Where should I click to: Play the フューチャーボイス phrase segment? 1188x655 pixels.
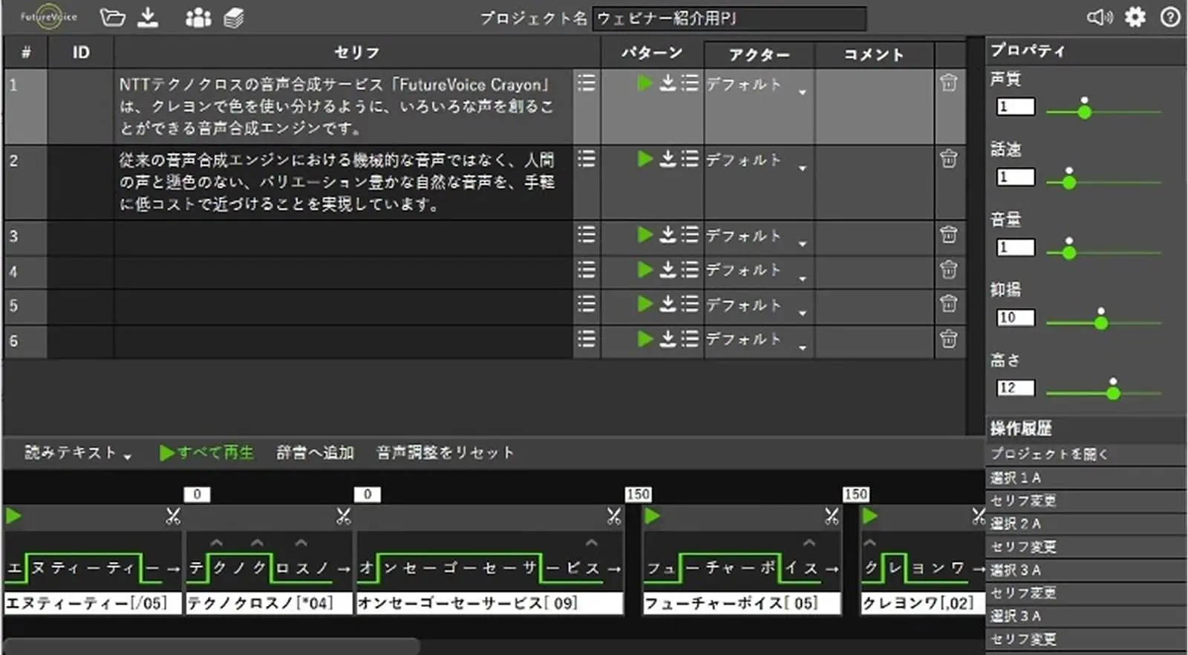(x=652, y=515)
